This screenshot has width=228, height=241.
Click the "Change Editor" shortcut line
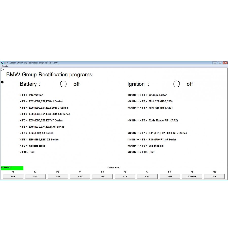click(147, 95)
